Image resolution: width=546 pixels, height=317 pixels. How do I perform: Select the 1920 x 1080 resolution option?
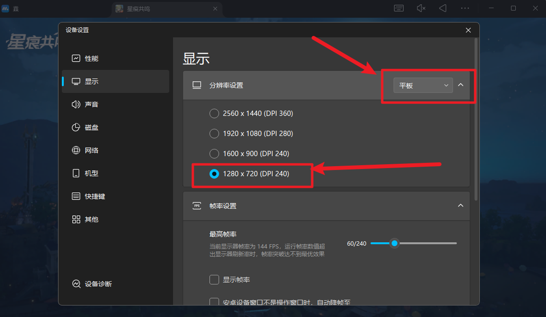pyautogui.click(x=214, y=134)
